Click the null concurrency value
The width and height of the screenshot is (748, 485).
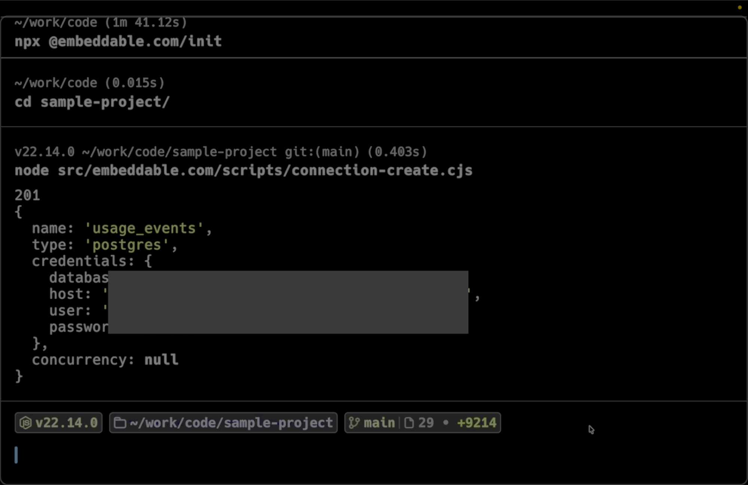tap(161, 360)
